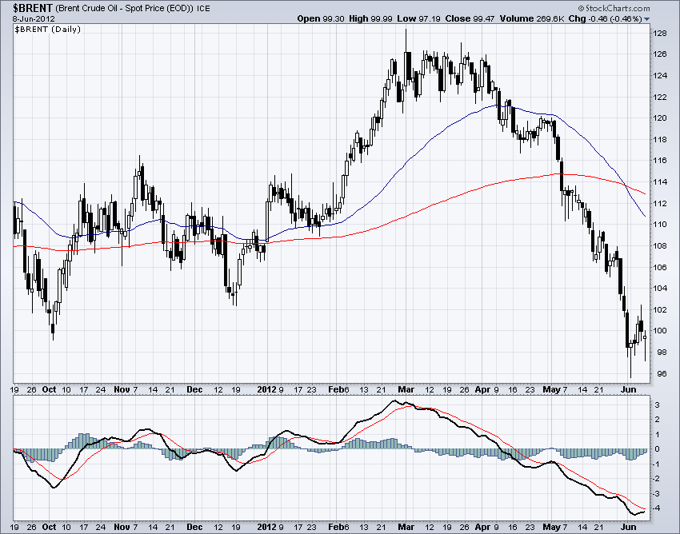Click the Dec label under the price chart

pos(194,389)
